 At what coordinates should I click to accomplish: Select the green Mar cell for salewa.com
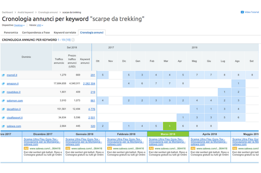click(170, 126)
